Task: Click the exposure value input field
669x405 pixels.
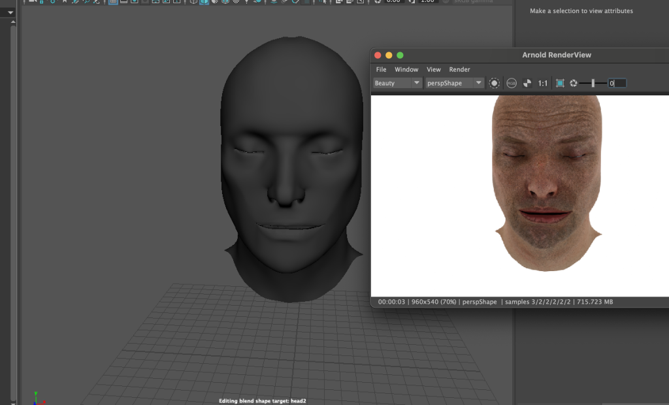Action: (x=617, y=83)
